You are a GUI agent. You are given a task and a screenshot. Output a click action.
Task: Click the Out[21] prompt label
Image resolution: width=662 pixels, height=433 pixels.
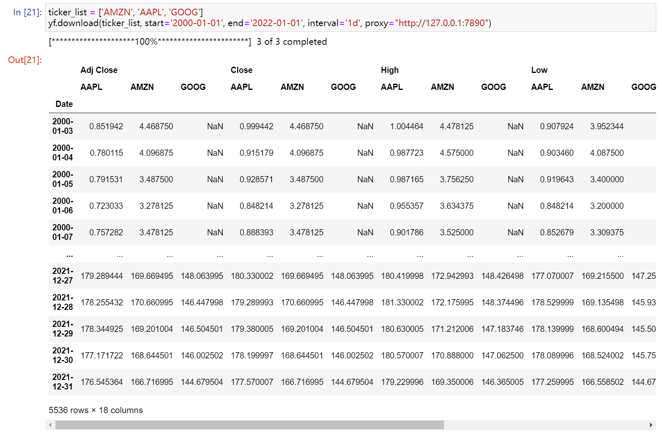[25, 60]
